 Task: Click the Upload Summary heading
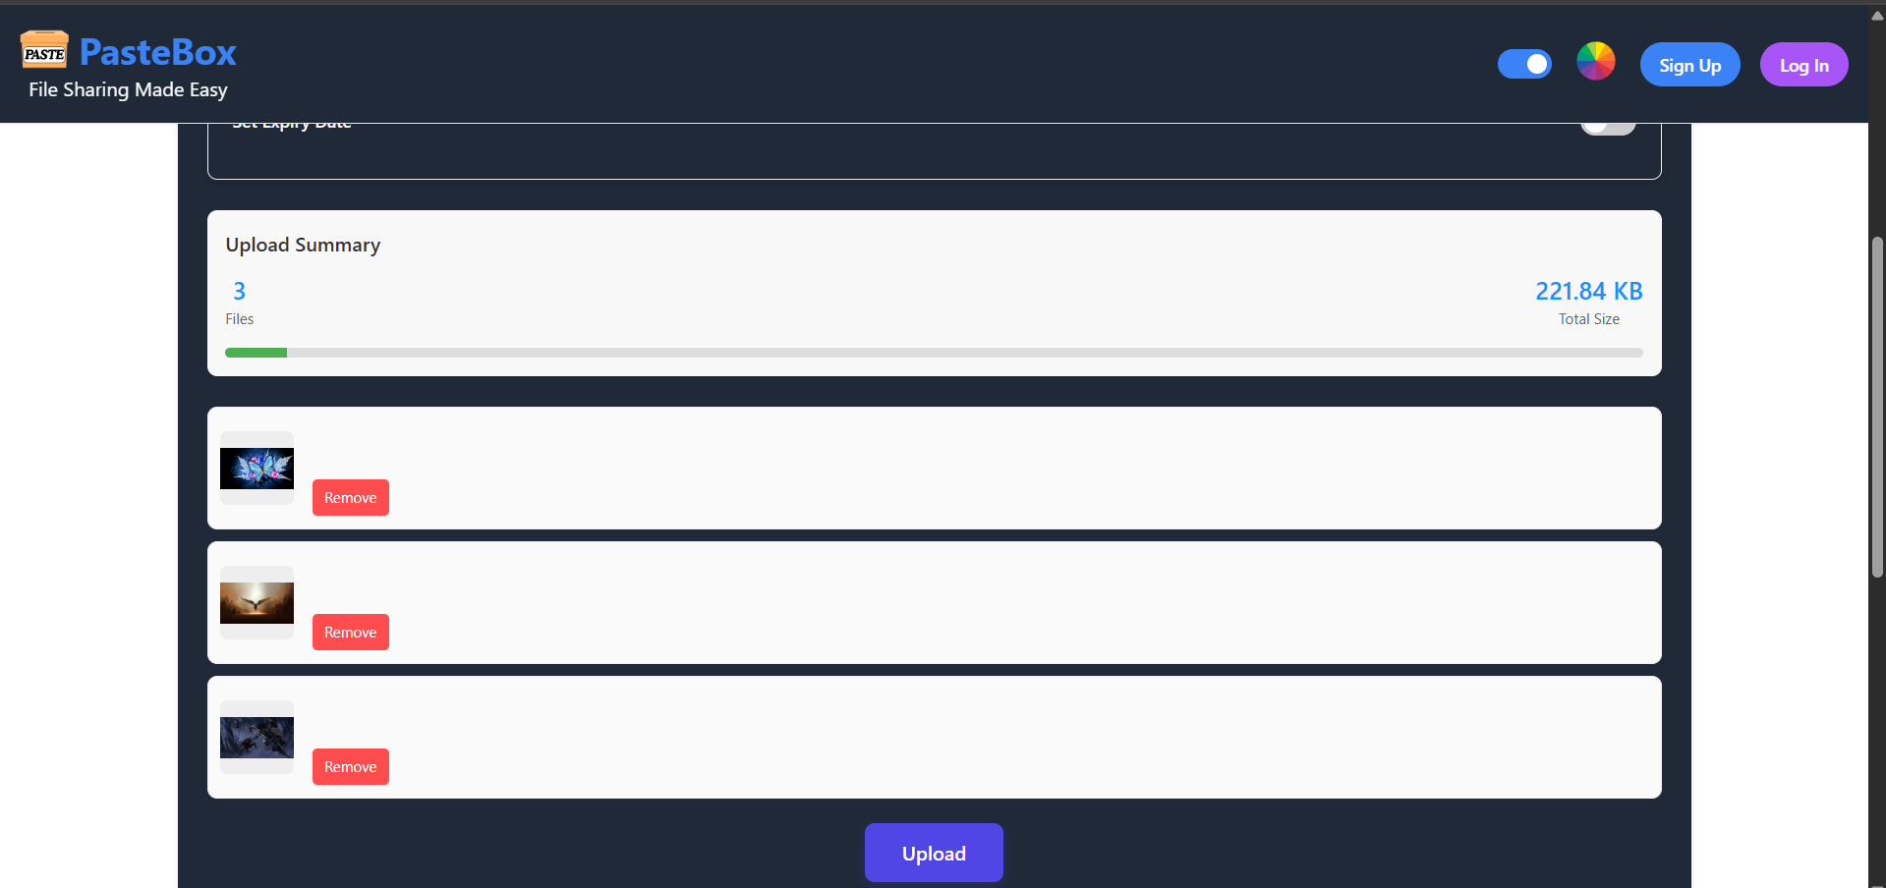point(303,245)
